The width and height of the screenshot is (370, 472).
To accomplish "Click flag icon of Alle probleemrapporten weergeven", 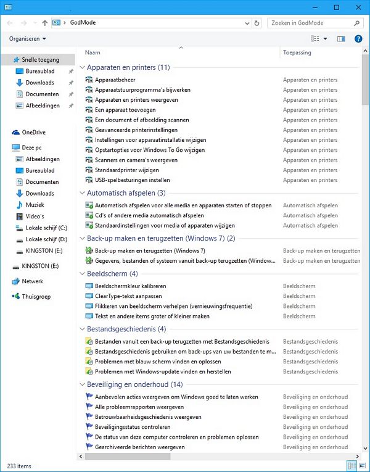I will (x=89, y=407).
